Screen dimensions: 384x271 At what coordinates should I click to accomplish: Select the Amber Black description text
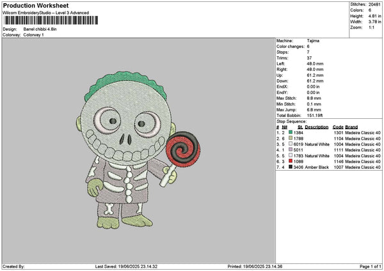[317, 167]
